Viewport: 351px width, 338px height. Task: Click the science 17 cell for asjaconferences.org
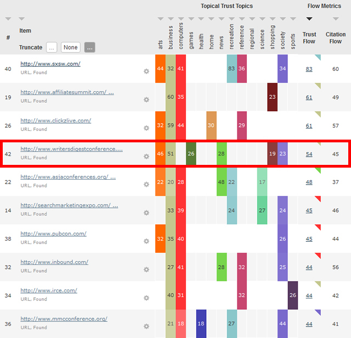[262, 182]
